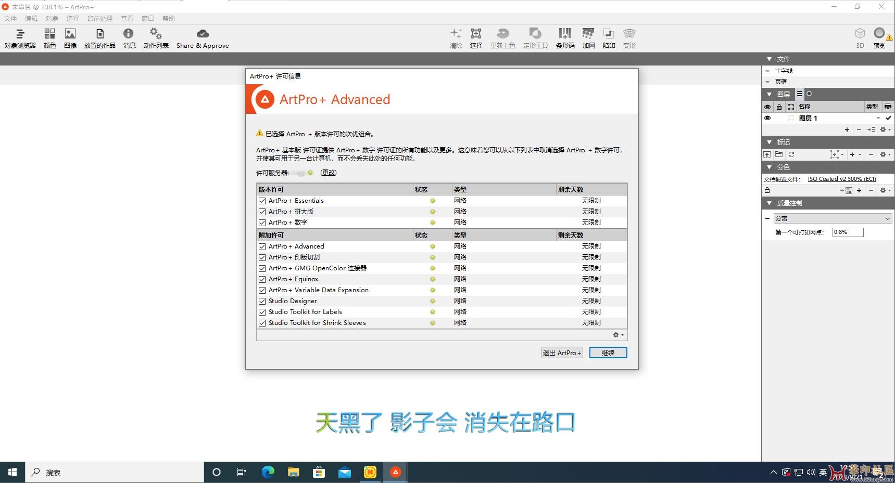Select the 条形码 barcode tool
895x483 pixels.
coord(565,38)
